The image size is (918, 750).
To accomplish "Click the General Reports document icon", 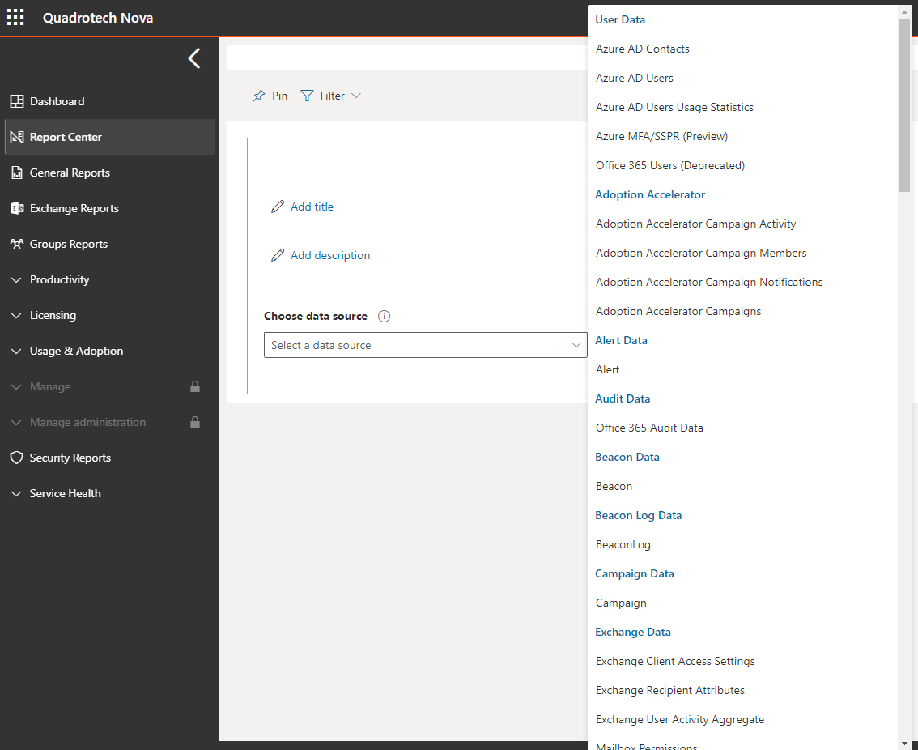I will [x=17, y=173].
